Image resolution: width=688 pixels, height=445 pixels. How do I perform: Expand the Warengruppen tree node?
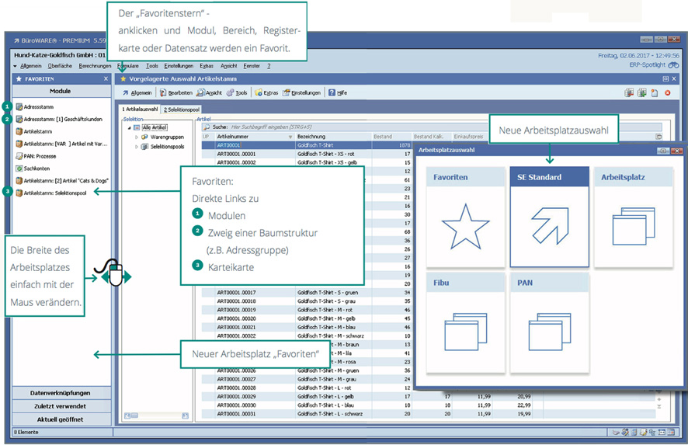[x=136, y=137]
